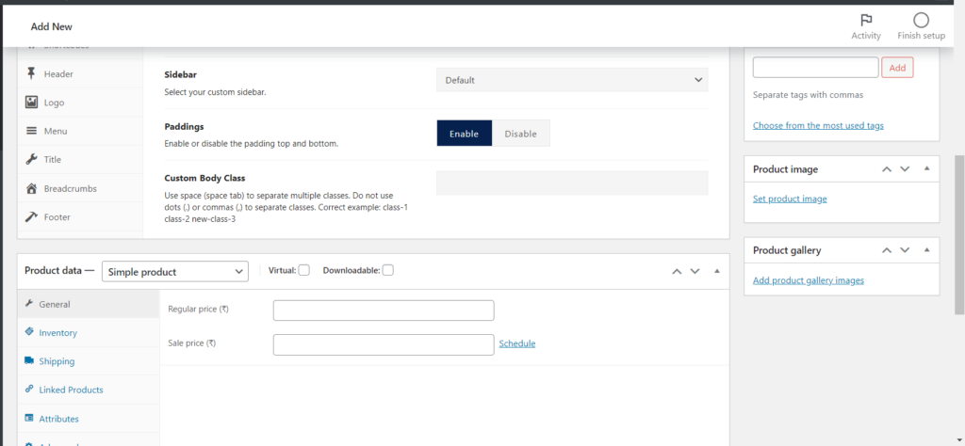Click the page vertical scrollbar
965x446 pixels.
pos(958,235)
